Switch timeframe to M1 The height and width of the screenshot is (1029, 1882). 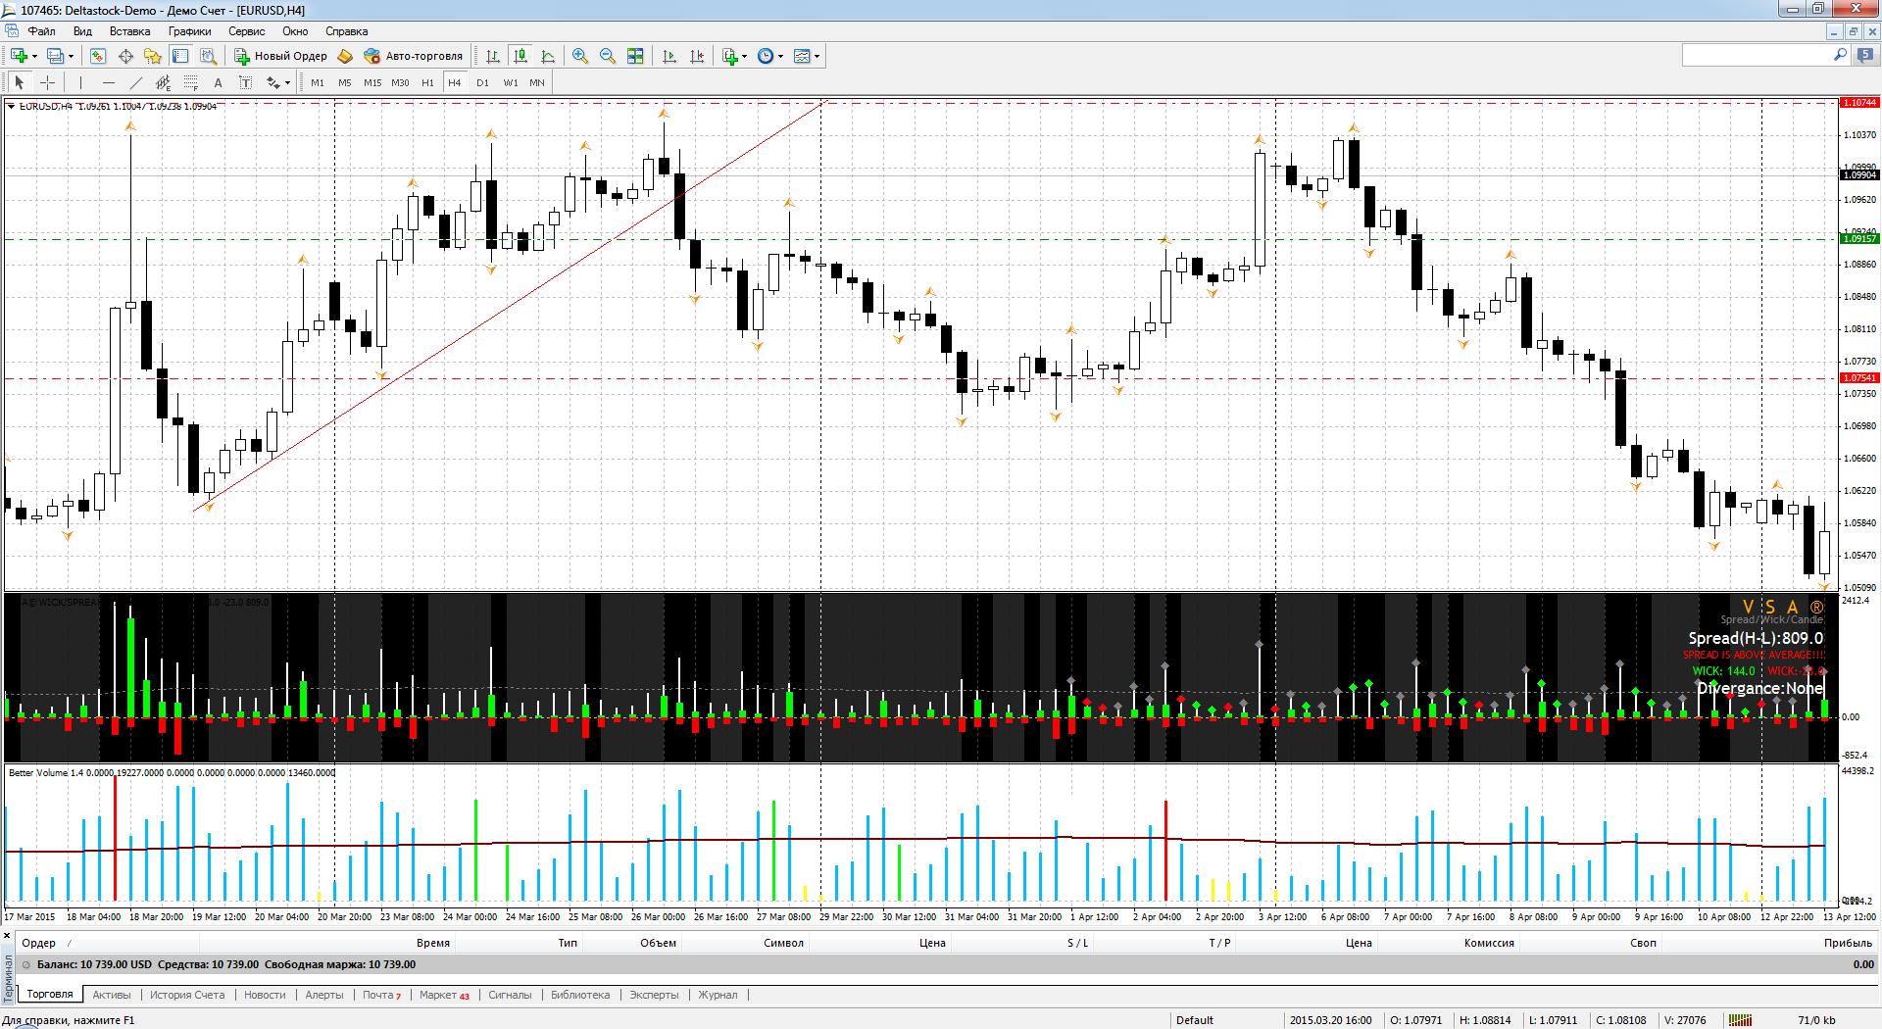318,82
